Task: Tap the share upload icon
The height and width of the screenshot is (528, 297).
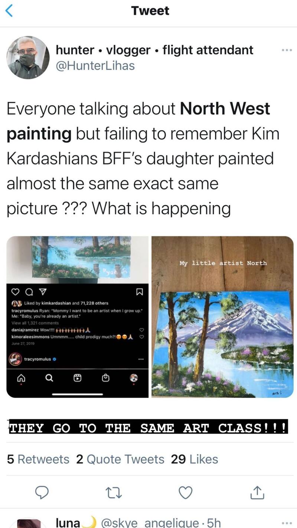Action: pos(257,492)
